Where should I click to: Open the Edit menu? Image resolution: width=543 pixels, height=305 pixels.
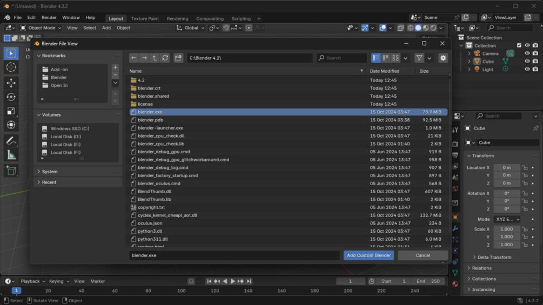click(x=31, y=17)
